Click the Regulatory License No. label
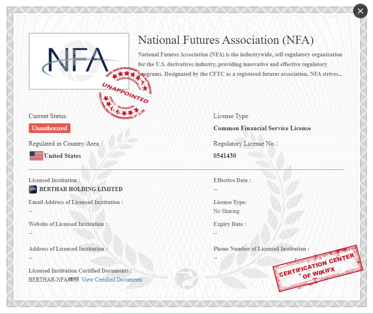Viewport: 373px width, 314px height. click(246, 144)
